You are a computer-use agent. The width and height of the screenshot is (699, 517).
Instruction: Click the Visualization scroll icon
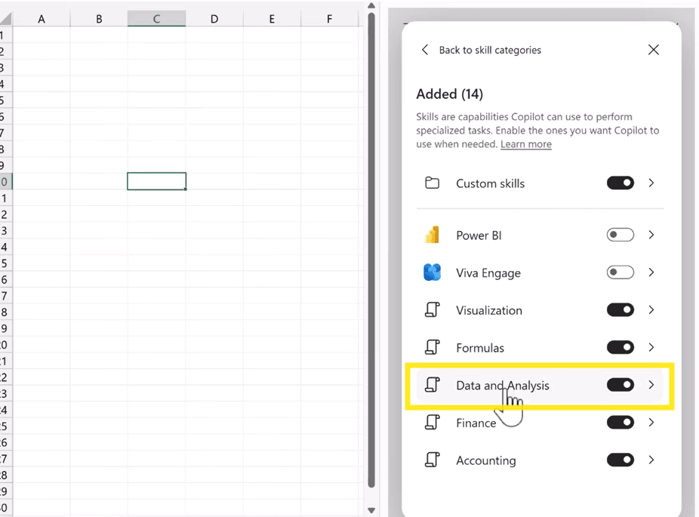click(432, 309)
